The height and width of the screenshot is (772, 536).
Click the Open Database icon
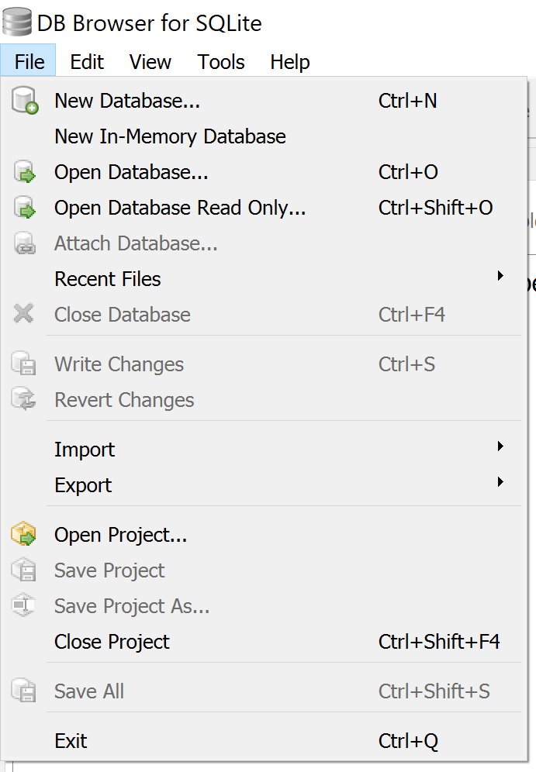[x=23, y=171]
